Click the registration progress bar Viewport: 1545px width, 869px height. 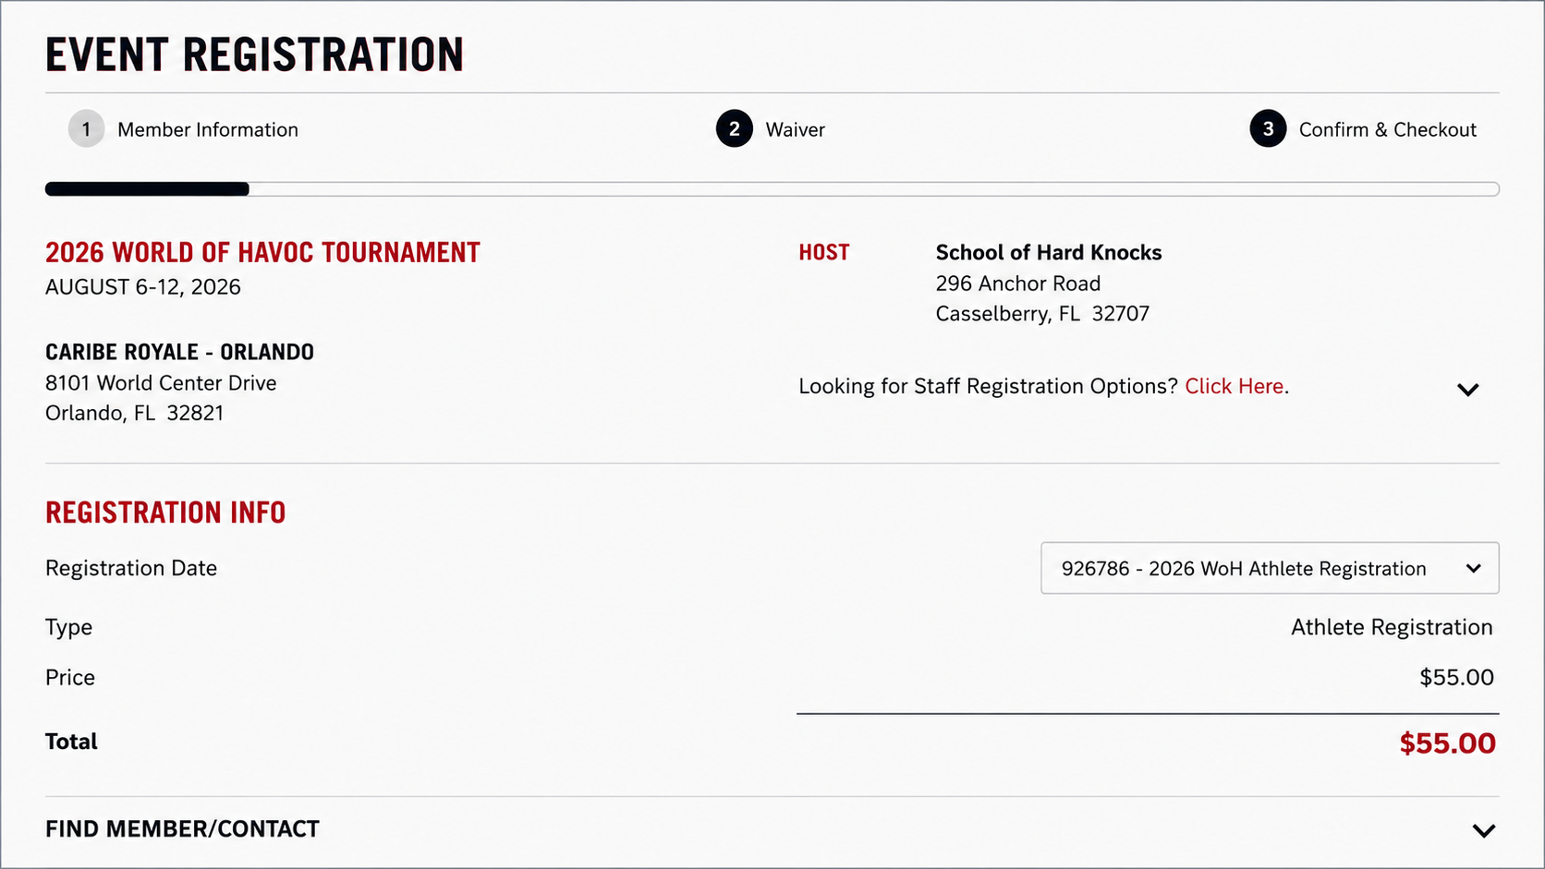(772, 189)
